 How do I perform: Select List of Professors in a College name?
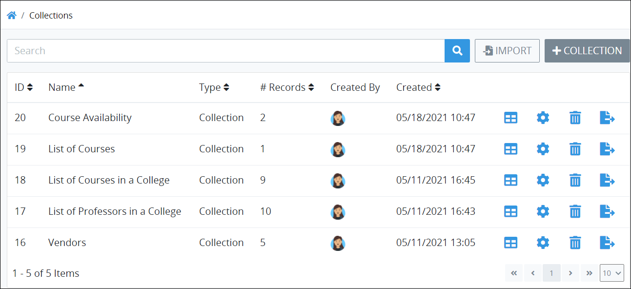(115, 211)
